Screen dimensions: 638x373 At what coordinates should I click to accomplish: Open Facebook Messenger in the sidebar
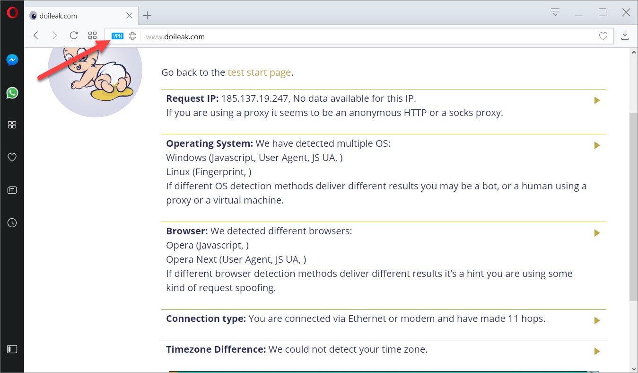(12, 60)
